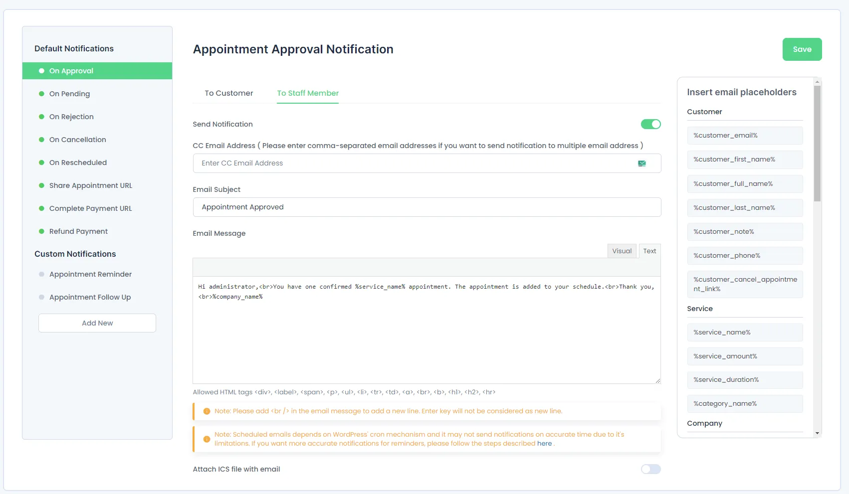Switch editor to Visual mode
This screenshot has height=494, width=849.
click(x=622, y=251)
